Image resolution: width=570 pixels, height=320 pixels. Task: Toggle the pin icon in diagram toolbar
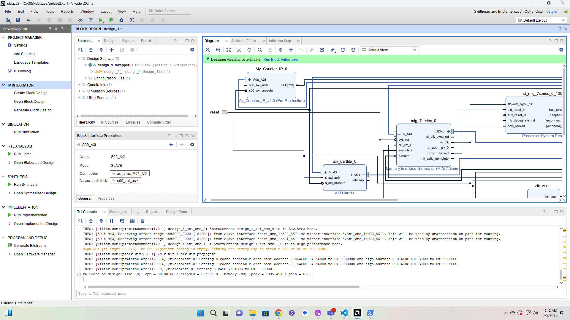[x=332, y=50]
